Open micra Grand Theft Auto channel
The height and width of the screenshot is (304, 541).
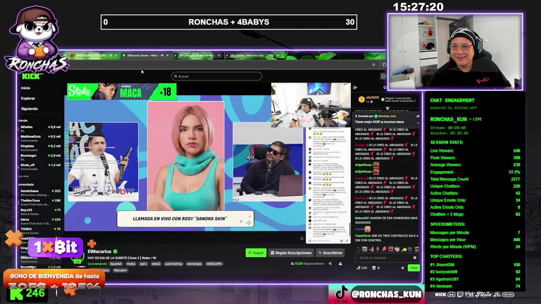pos(40,221)
